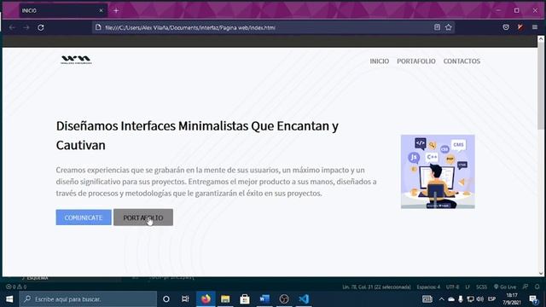Close the INICIO browser tab
Viewport: 546px width, 307px height.
[101, 11]
